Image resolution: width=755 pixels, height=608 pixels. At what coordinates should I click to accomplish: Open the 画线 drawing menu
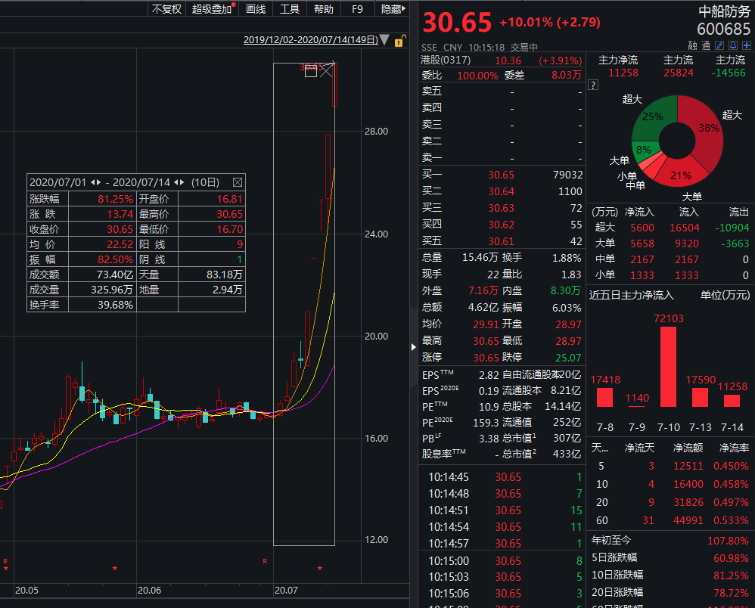pyautogui.click(x=256, y=9)
